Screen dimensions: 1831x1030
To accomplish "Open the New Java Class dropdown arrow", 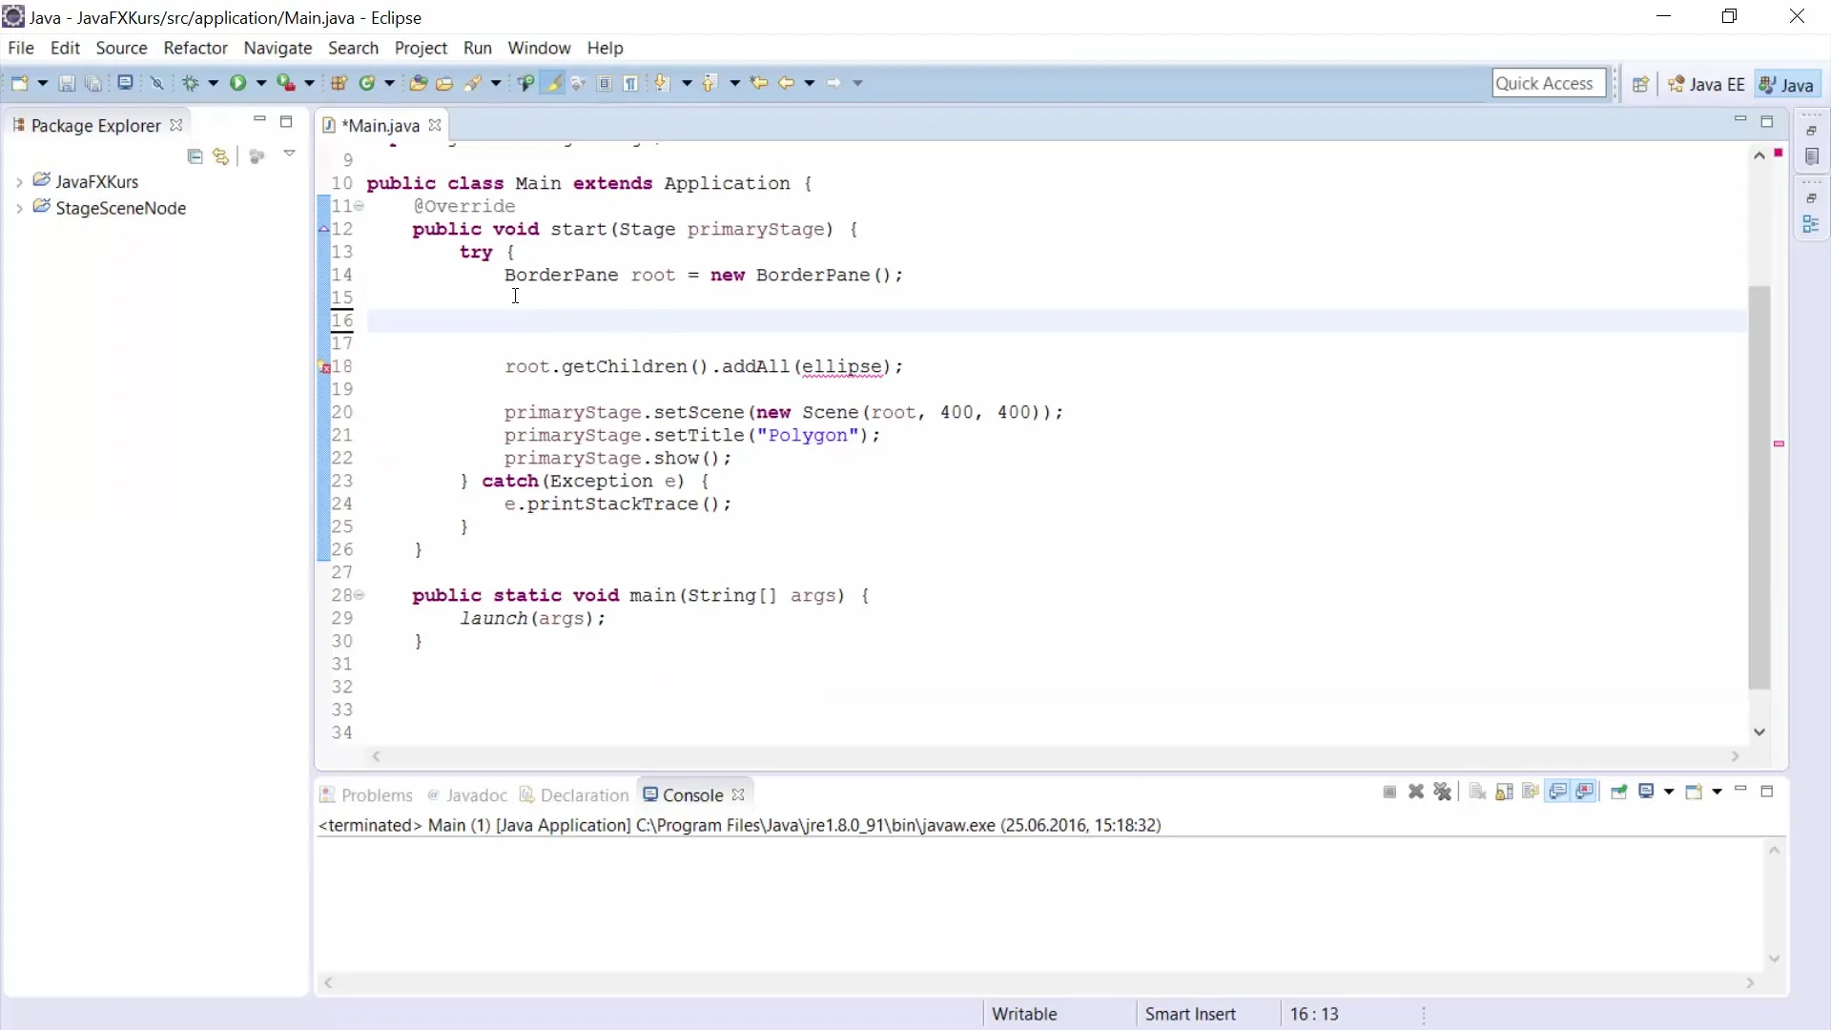I will click(389, 83).
